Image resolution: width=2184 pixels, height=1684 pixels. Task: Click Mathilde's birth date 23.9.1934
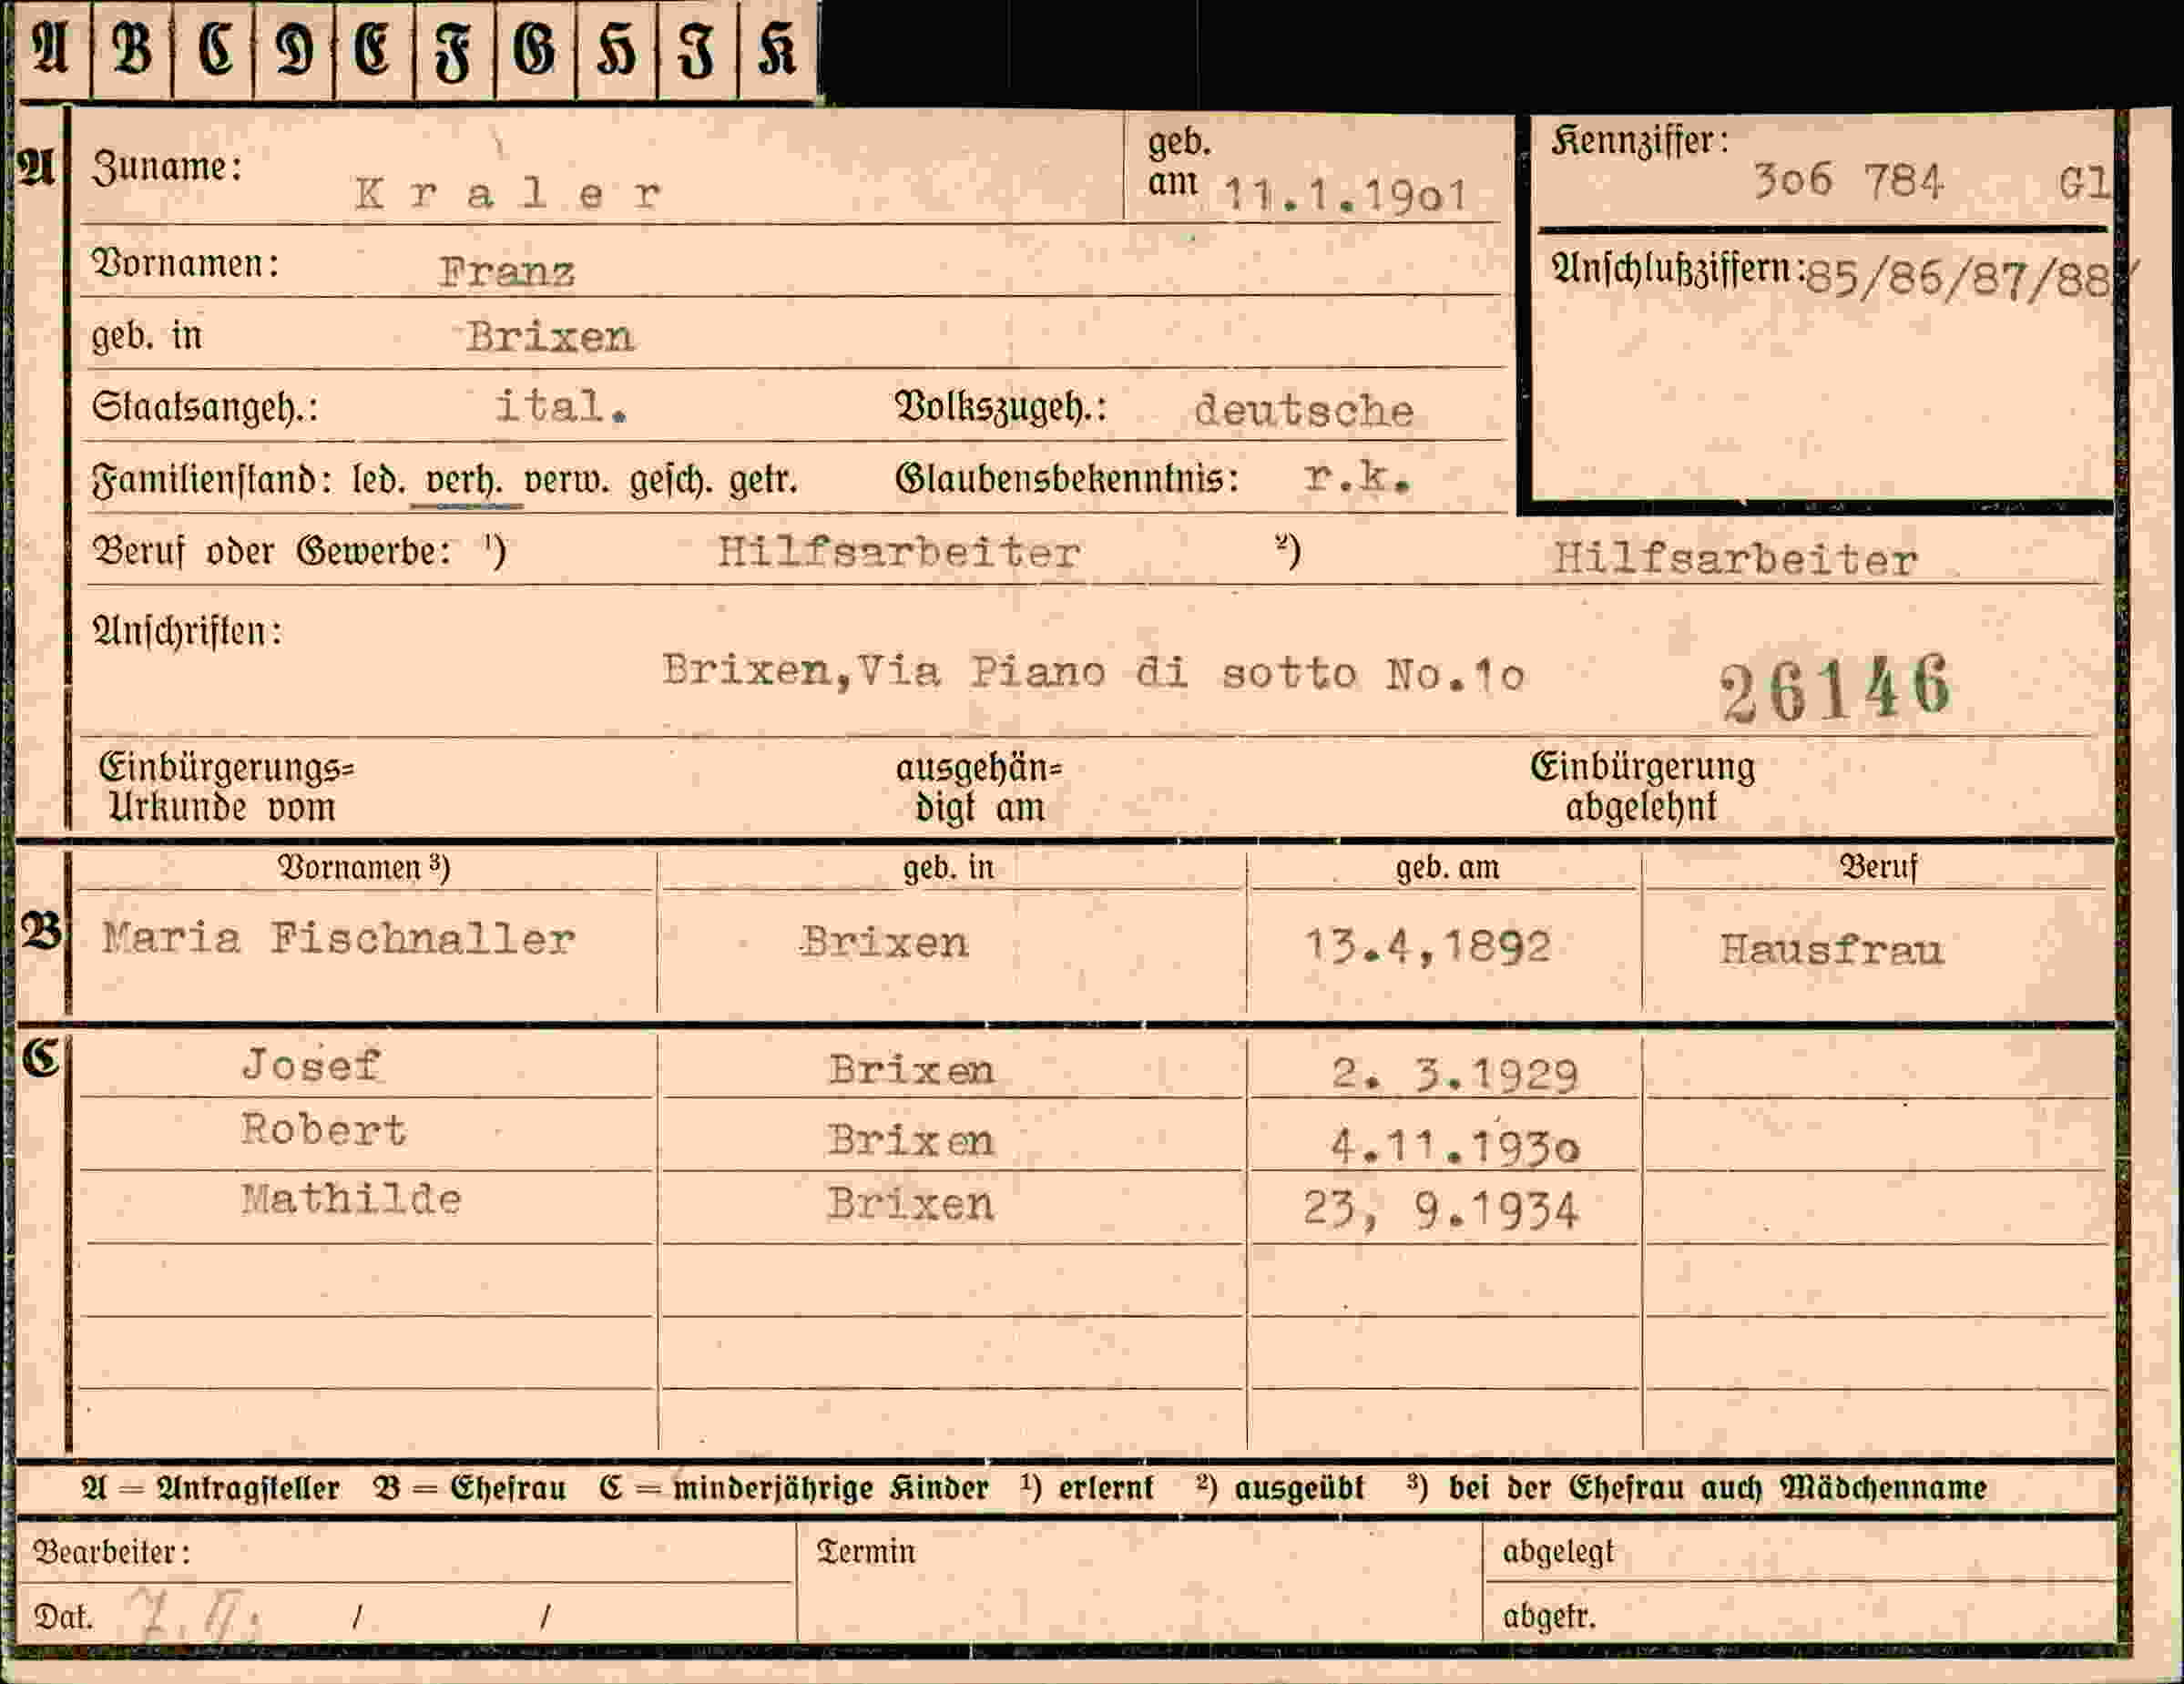tap(1441, 1211)
